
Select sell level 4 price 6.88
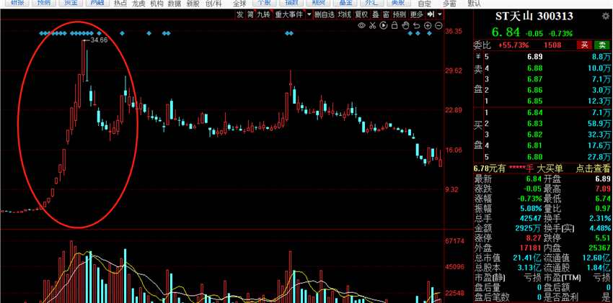coord(535,68)
